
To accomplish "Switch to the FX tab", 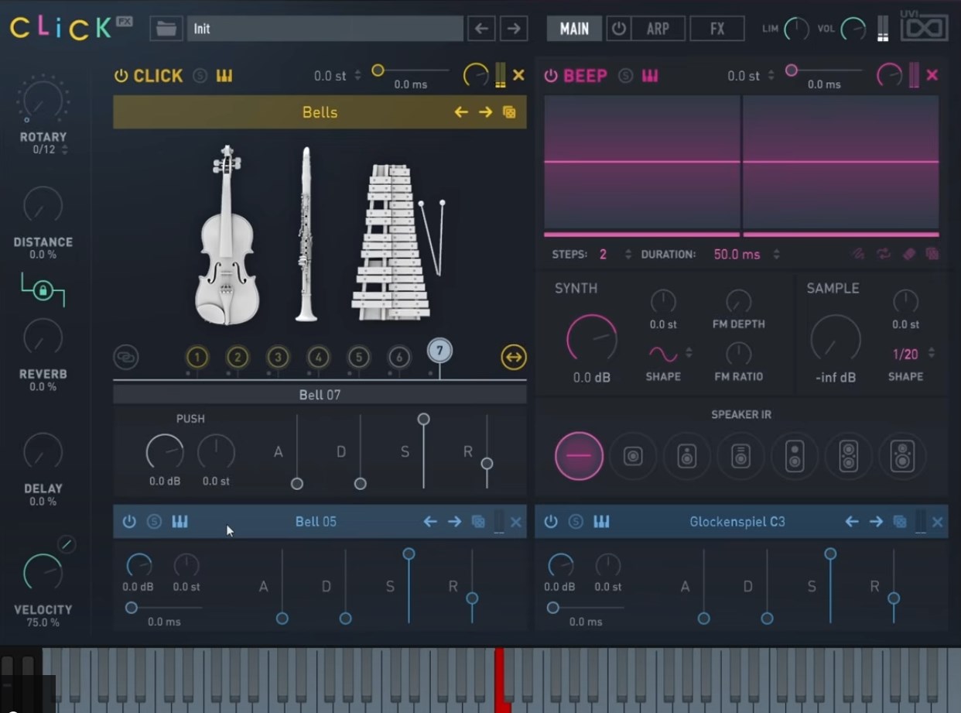I will [716, 29].
